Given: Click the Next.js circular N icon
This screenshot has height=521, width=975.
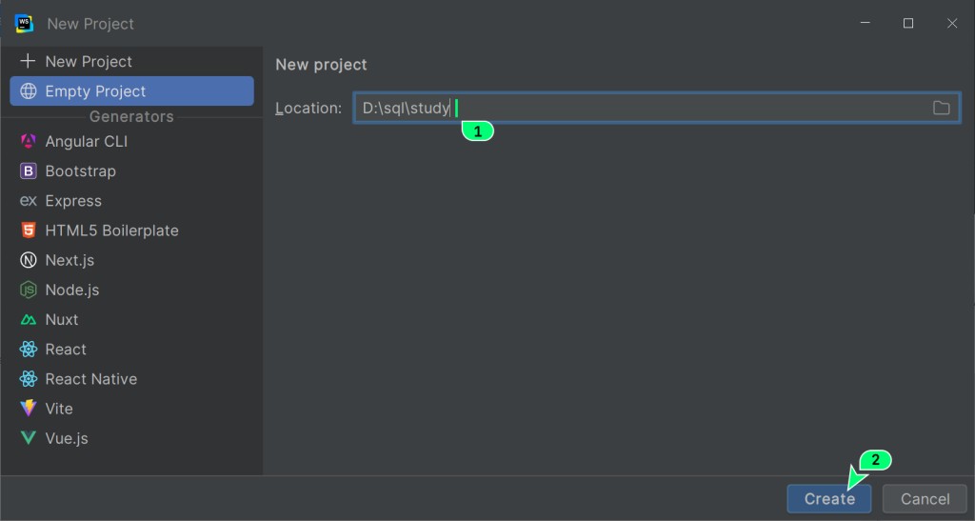Looking at the screenshot, I should coord(29,260).
